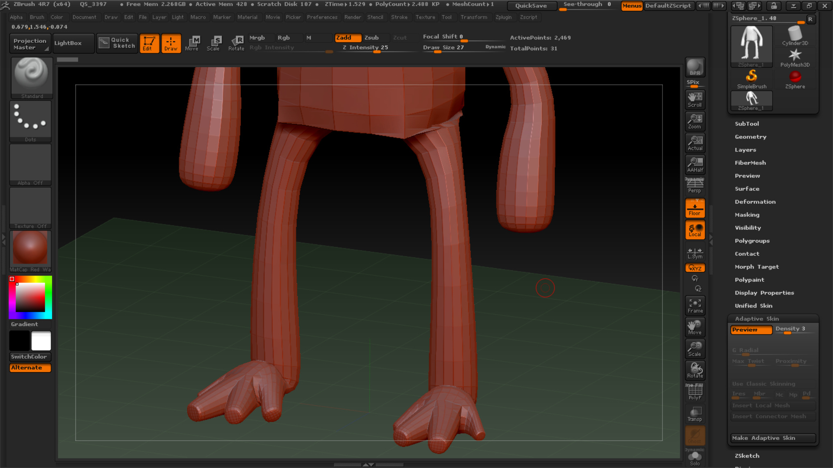The image size is (833, 468).
Task: Open the LightBox browser
Action: tap(73, 43)
